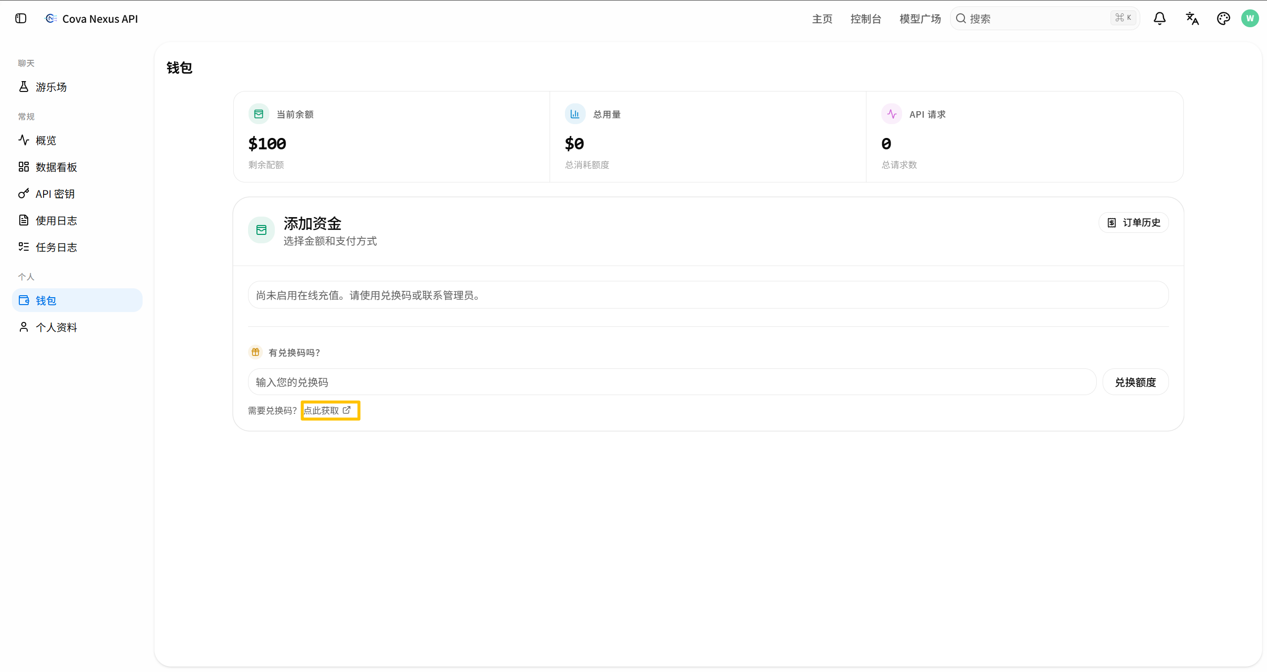Click the API key icon
Image resolution: width=1267 pixels, height=672 pixels.
click(23, 193)
